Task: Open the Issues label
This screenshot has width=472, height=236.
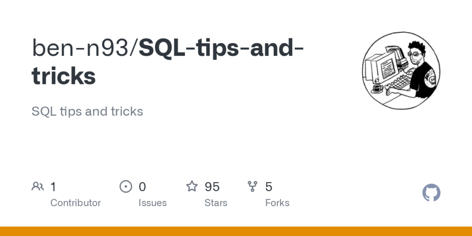Action: pyautogui.click(x=153, y=203)
